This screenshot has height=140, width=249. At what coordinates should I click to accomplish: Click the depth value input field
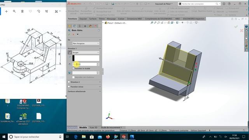click(84, 64)
